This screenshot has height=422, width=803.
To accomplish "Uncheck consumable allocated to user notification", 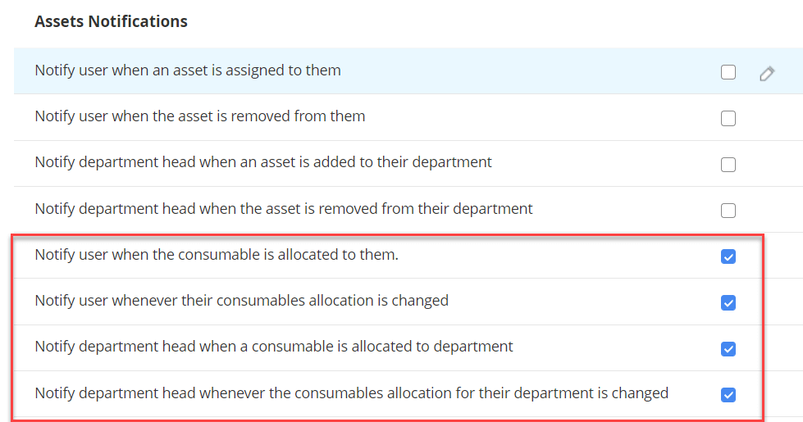I will [x=728, y=256].
